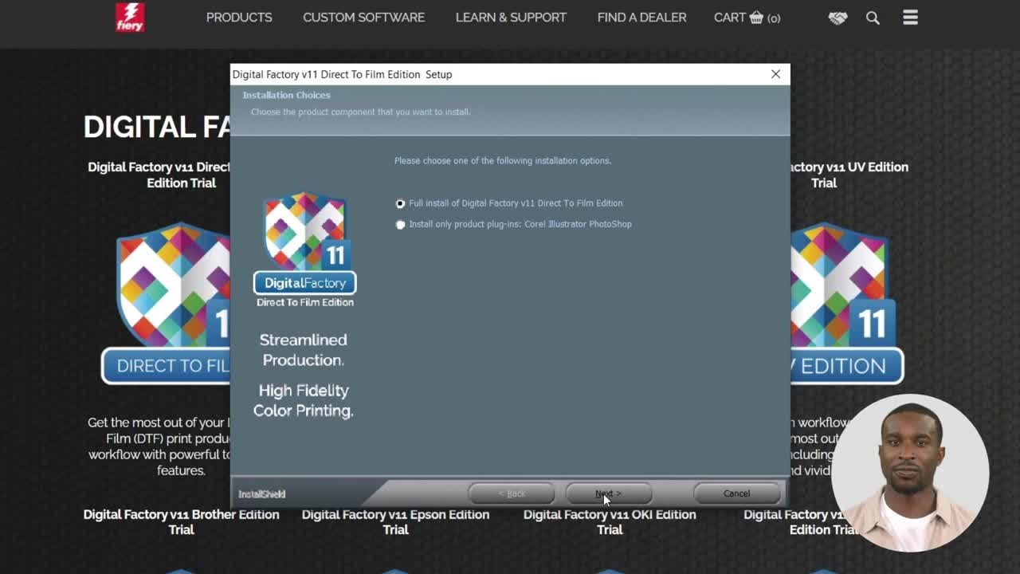Click the shopping basket cart icon
The width and height of the screenshot is (1020, 574).
[x=756, y=18]
